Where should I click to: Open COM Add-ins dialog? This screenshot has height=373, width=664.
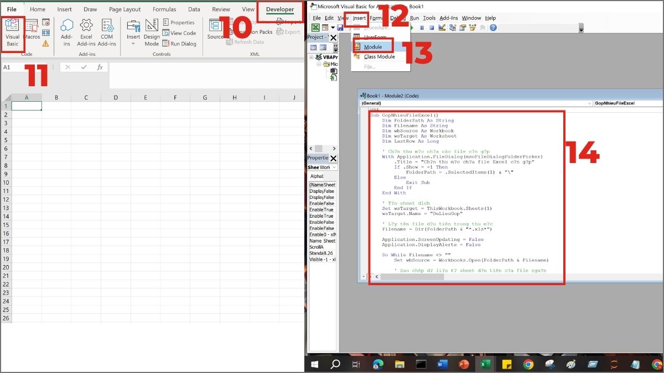[x=107, y=33]
